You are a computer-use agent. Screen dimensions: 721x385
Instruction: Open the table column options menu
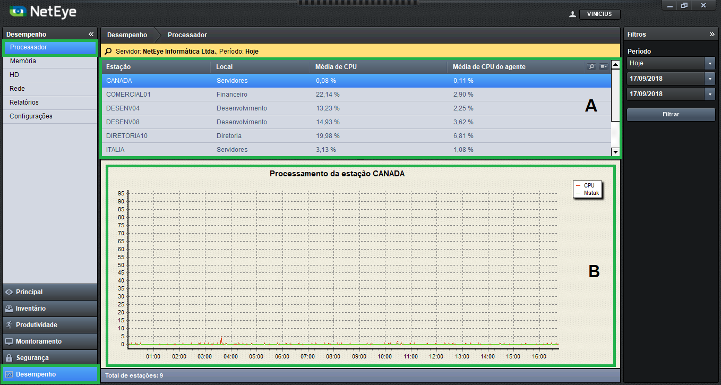(x=604, y=67)
